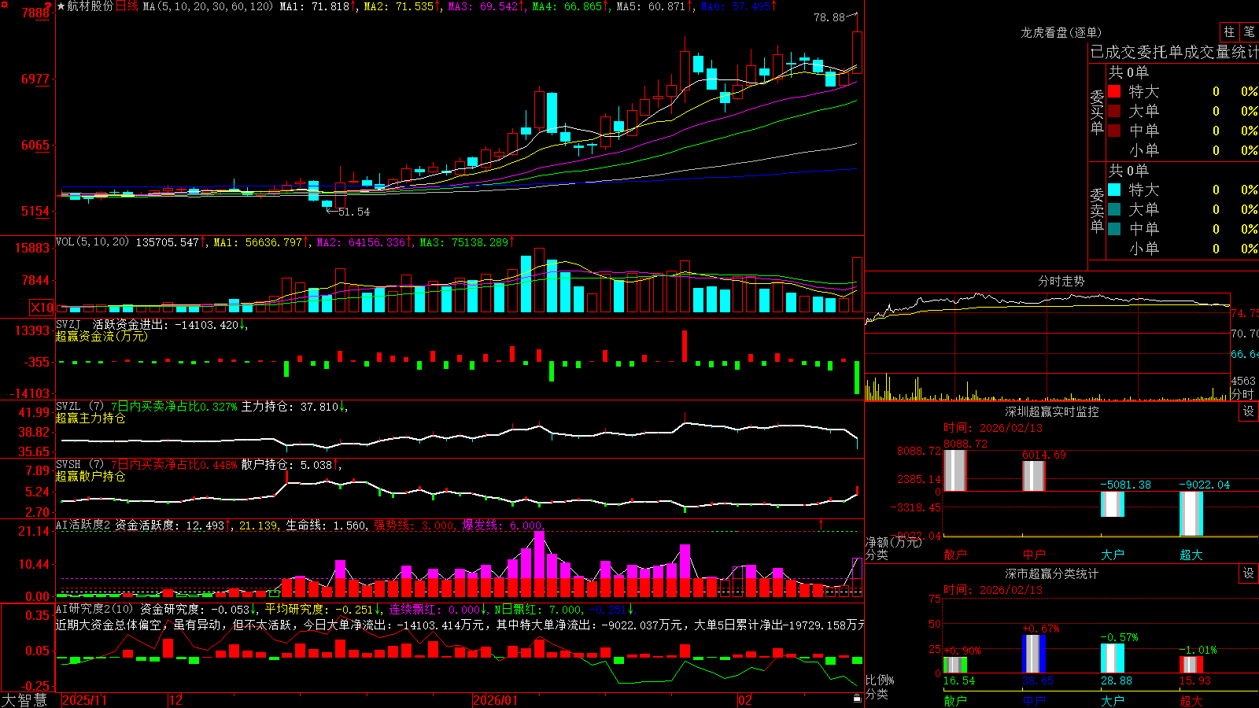Viewport: 1259px width, 708px height.
Task: Click the 超赢主力持仓 label
Action: 90,418
